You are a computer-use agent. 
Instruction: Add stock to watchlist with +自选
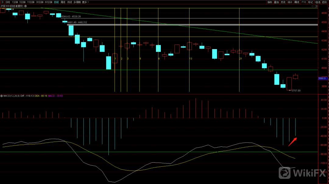(317, 2)
